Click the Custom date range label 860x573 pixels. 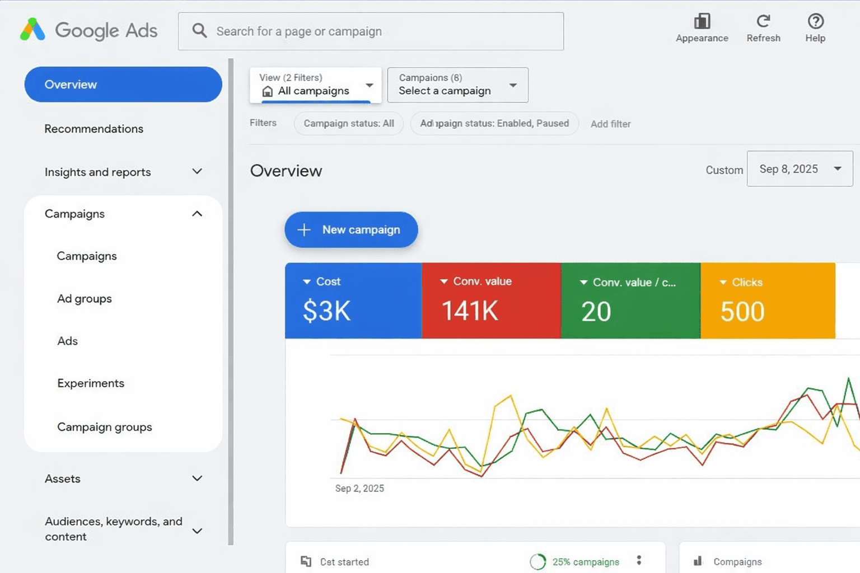pos(724,170)
